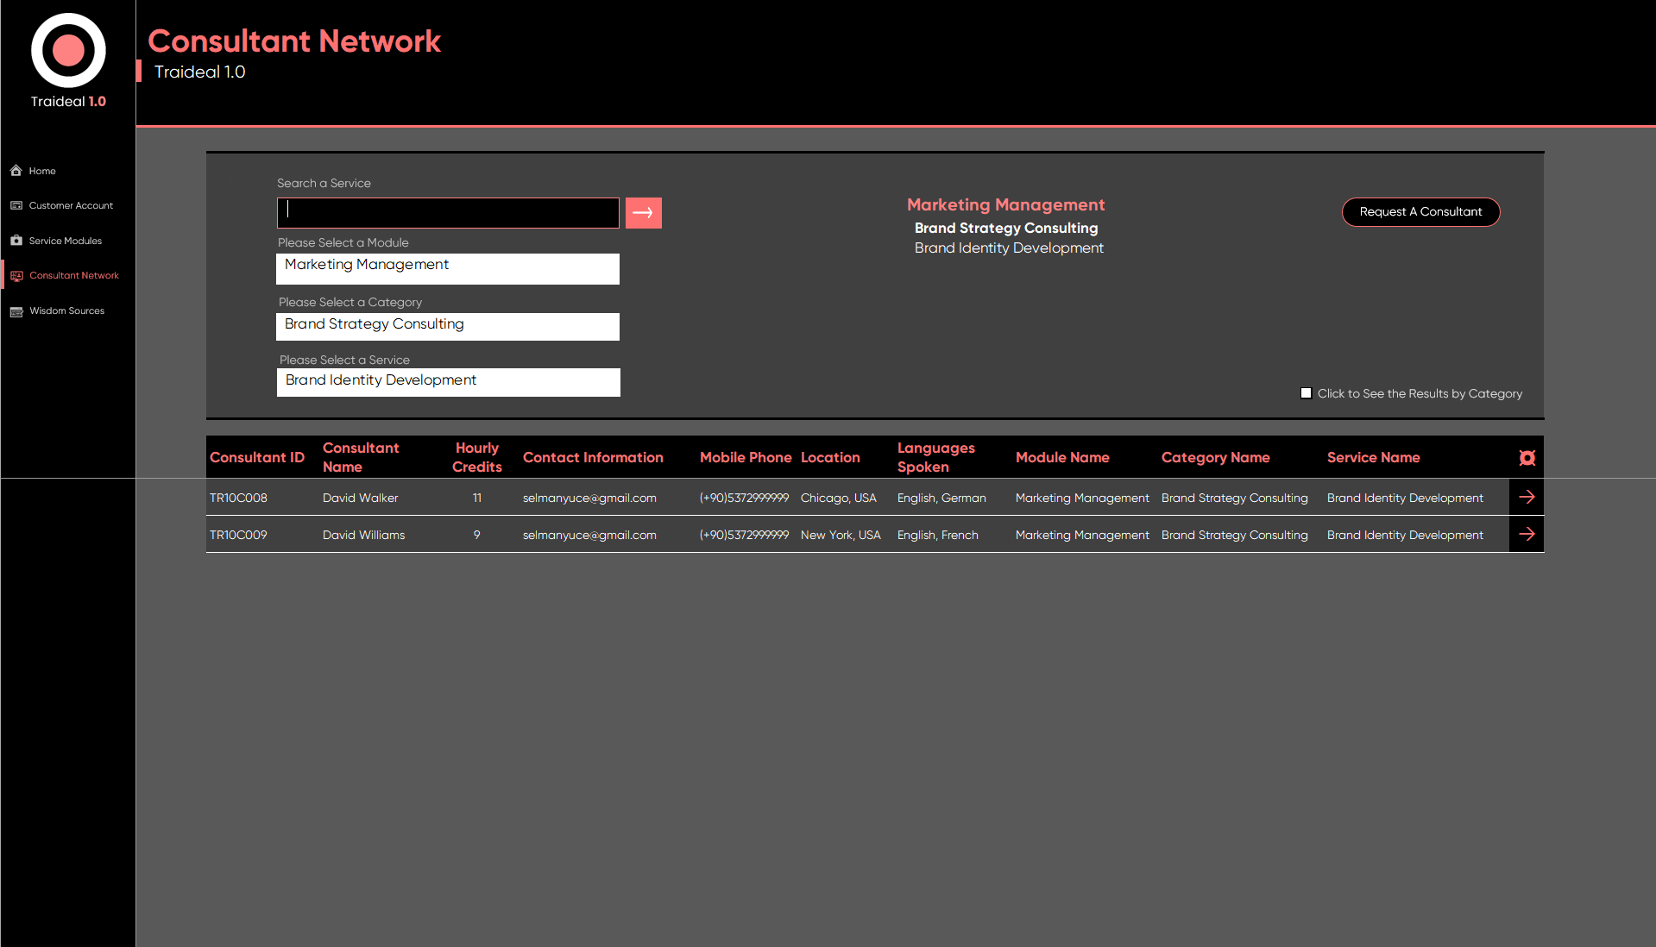Open the Marketing Management module dropdown
Viewport: 1656px width, 947px height.
(x=448, y=268)
